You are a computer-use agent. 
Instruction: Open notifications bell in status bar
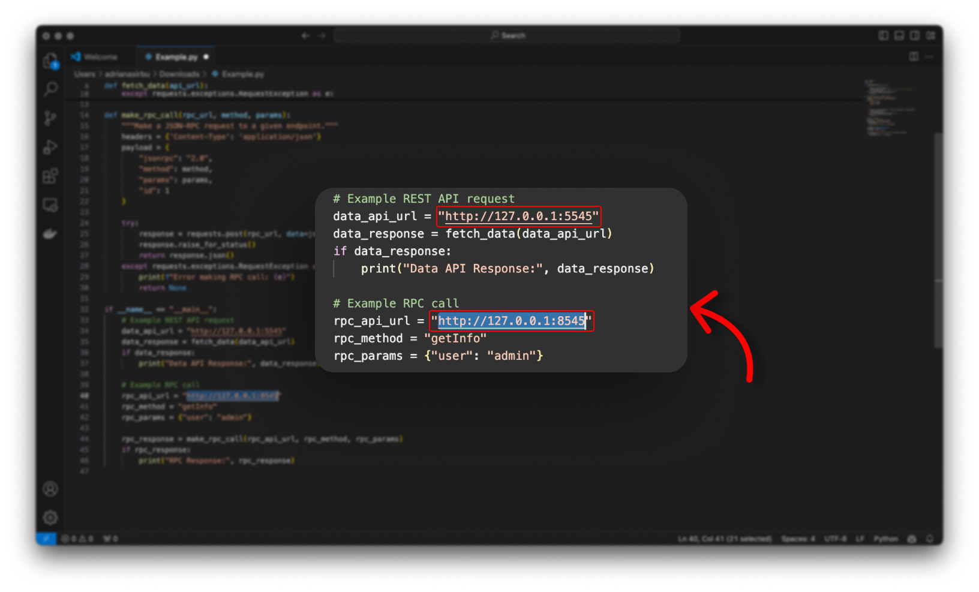(x=930, y=539)
